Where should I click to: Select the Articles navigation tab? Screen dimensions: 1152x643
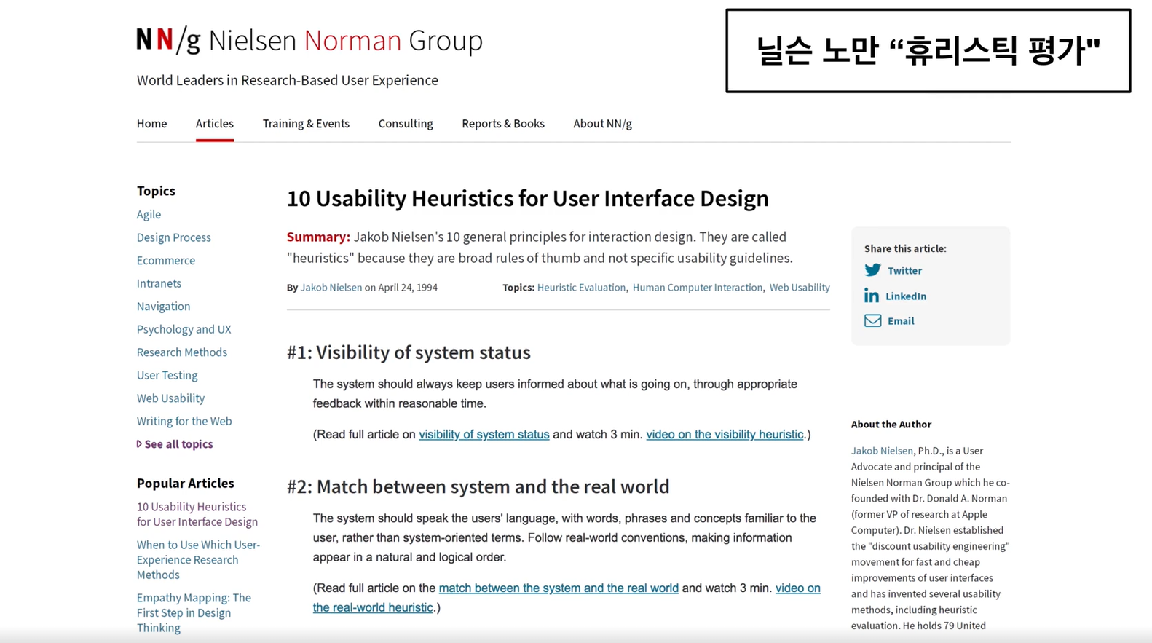[x=215, y=124]
